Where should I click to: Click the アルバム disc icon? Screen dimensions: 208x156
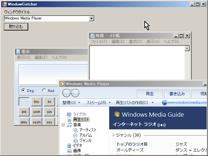(x=75, y=136)
